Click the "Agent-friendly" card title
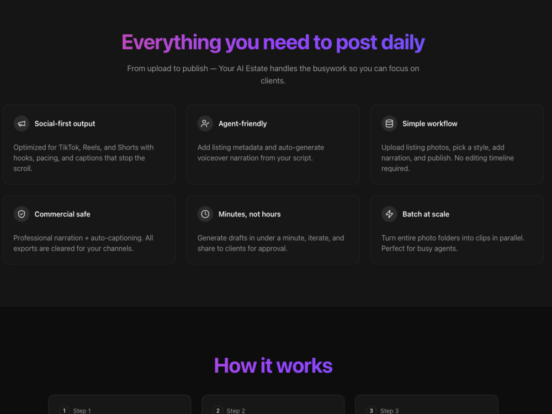Image resolution: width=552 pixels, height=414 pixels. click(x=242, y=124)
